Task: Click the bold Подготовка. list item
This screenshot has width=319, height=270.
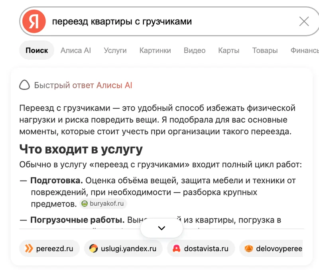Action: pos(57,181)
